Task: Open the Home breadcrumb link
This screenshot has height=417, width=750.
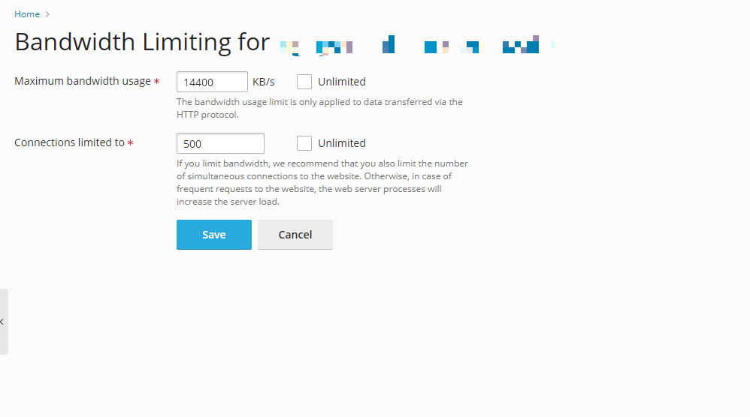Action: [x=27, y=14]
